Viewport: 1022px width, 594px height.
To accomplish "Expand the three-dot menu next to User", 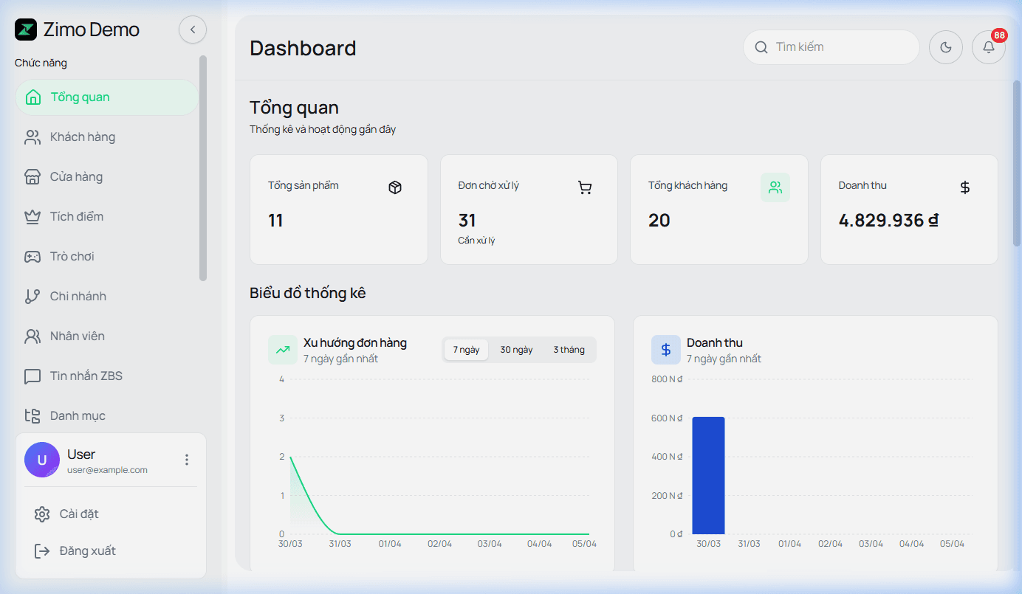I will 187,459.
